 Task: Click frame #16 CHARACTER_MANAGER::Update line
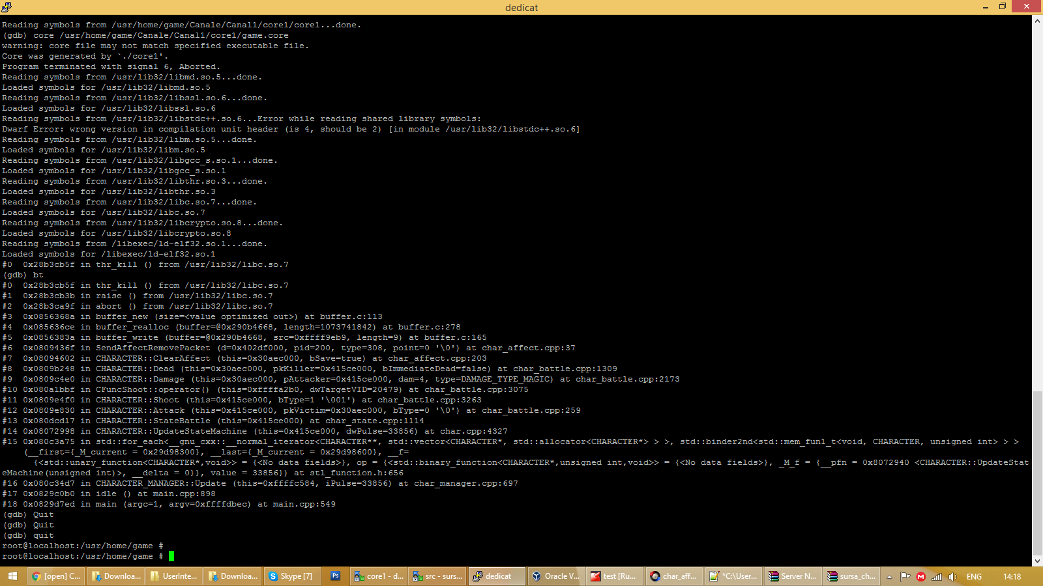tap(260, 483)
